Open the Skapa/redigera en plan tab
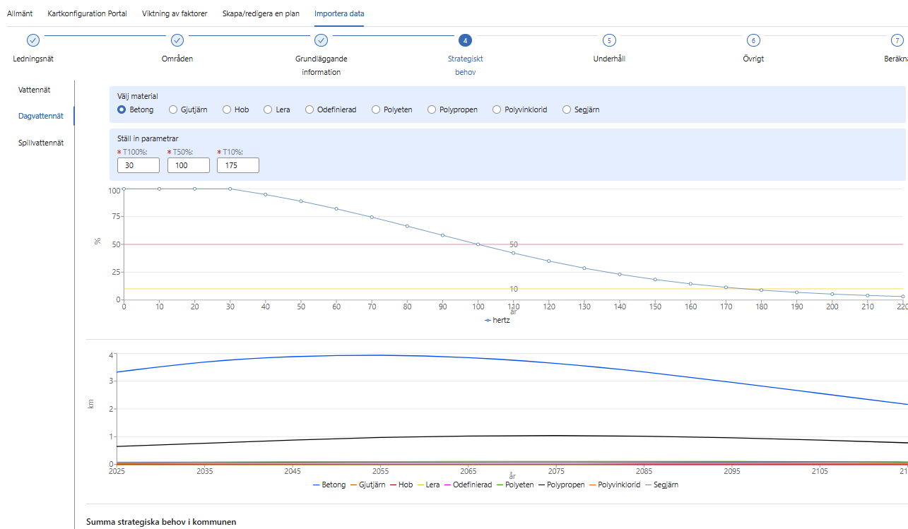The image size is (908, 529). coord(261,13)
